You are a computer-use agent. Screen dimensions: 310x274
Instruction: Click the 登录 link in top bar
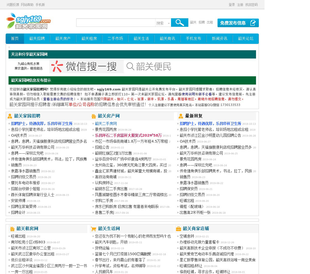[x=232, y=5]
